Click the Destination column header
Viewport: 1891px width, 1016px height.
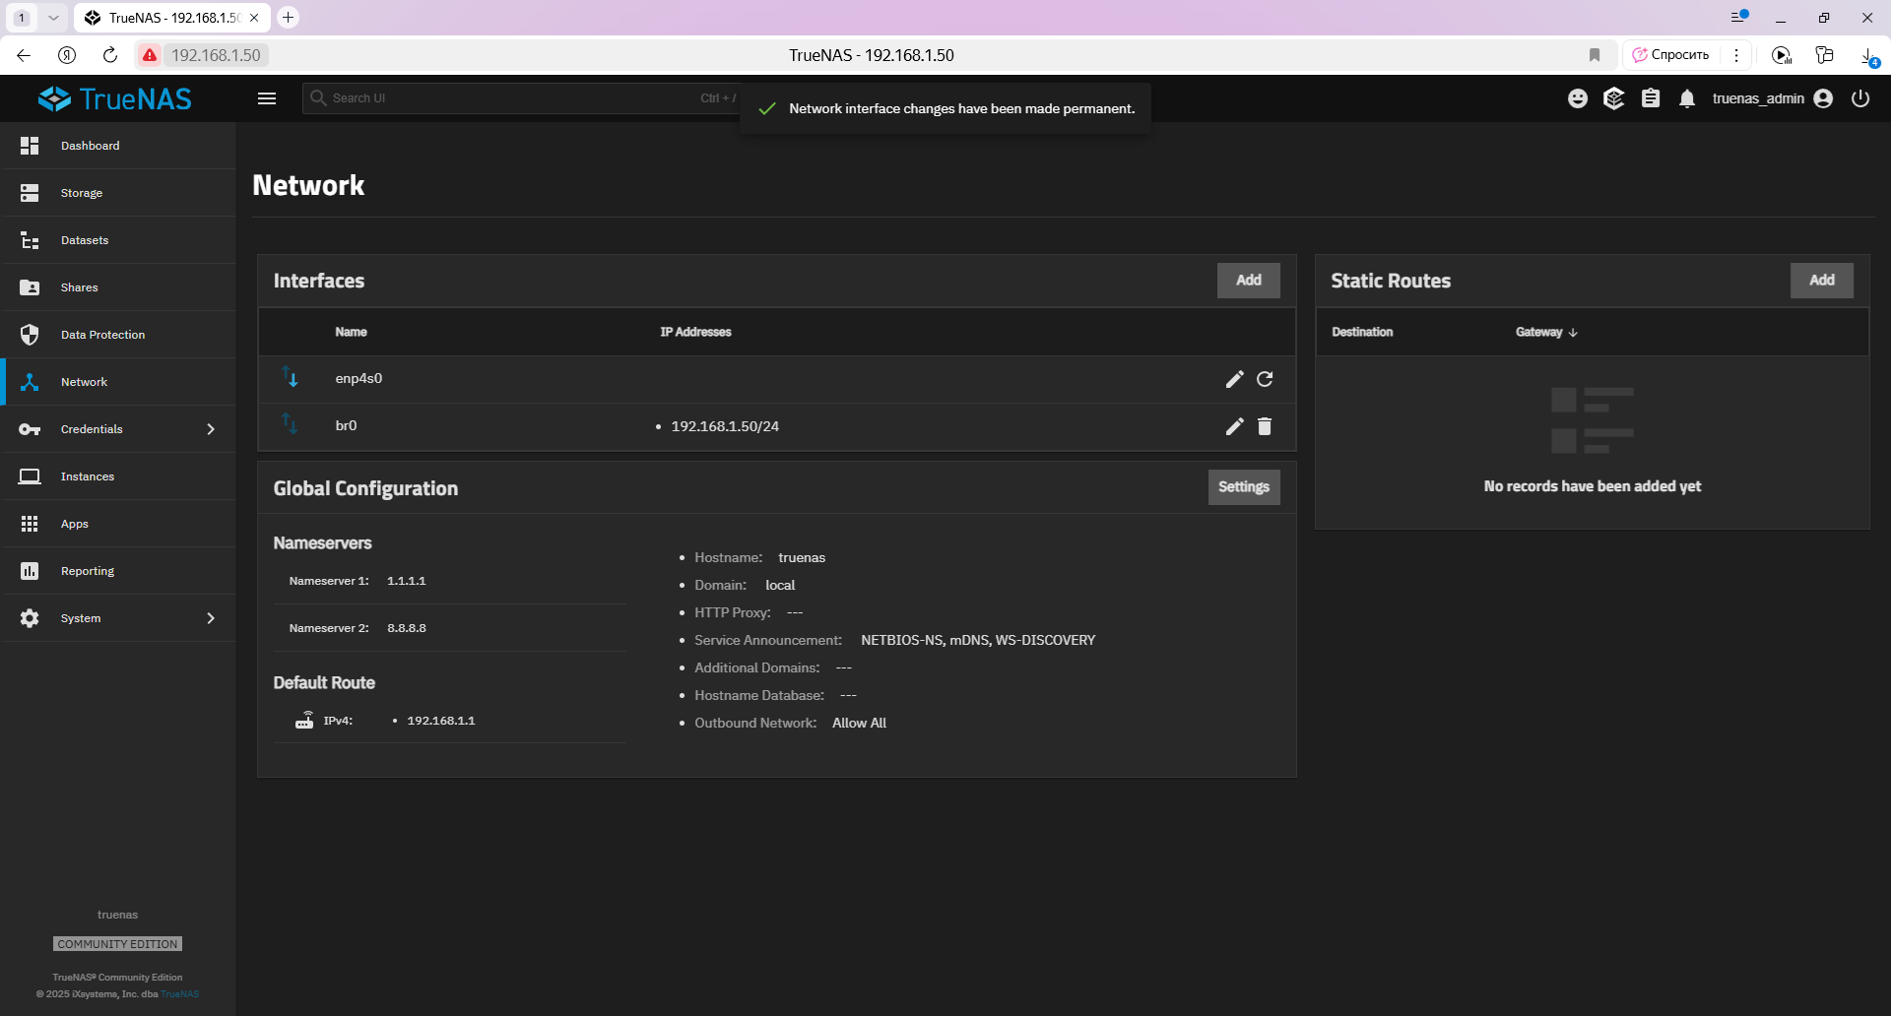point(1362,332)
